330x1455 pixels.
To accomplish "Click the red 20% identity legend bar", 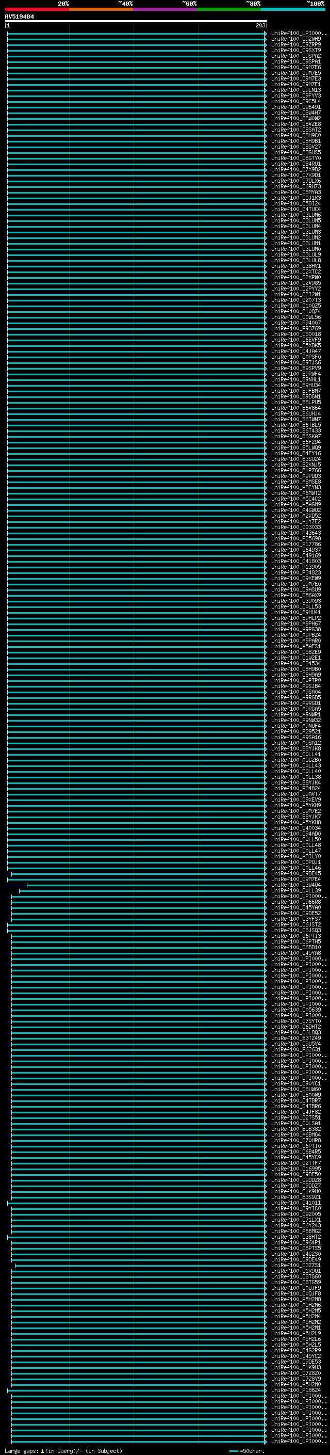I will pos(37,9).
